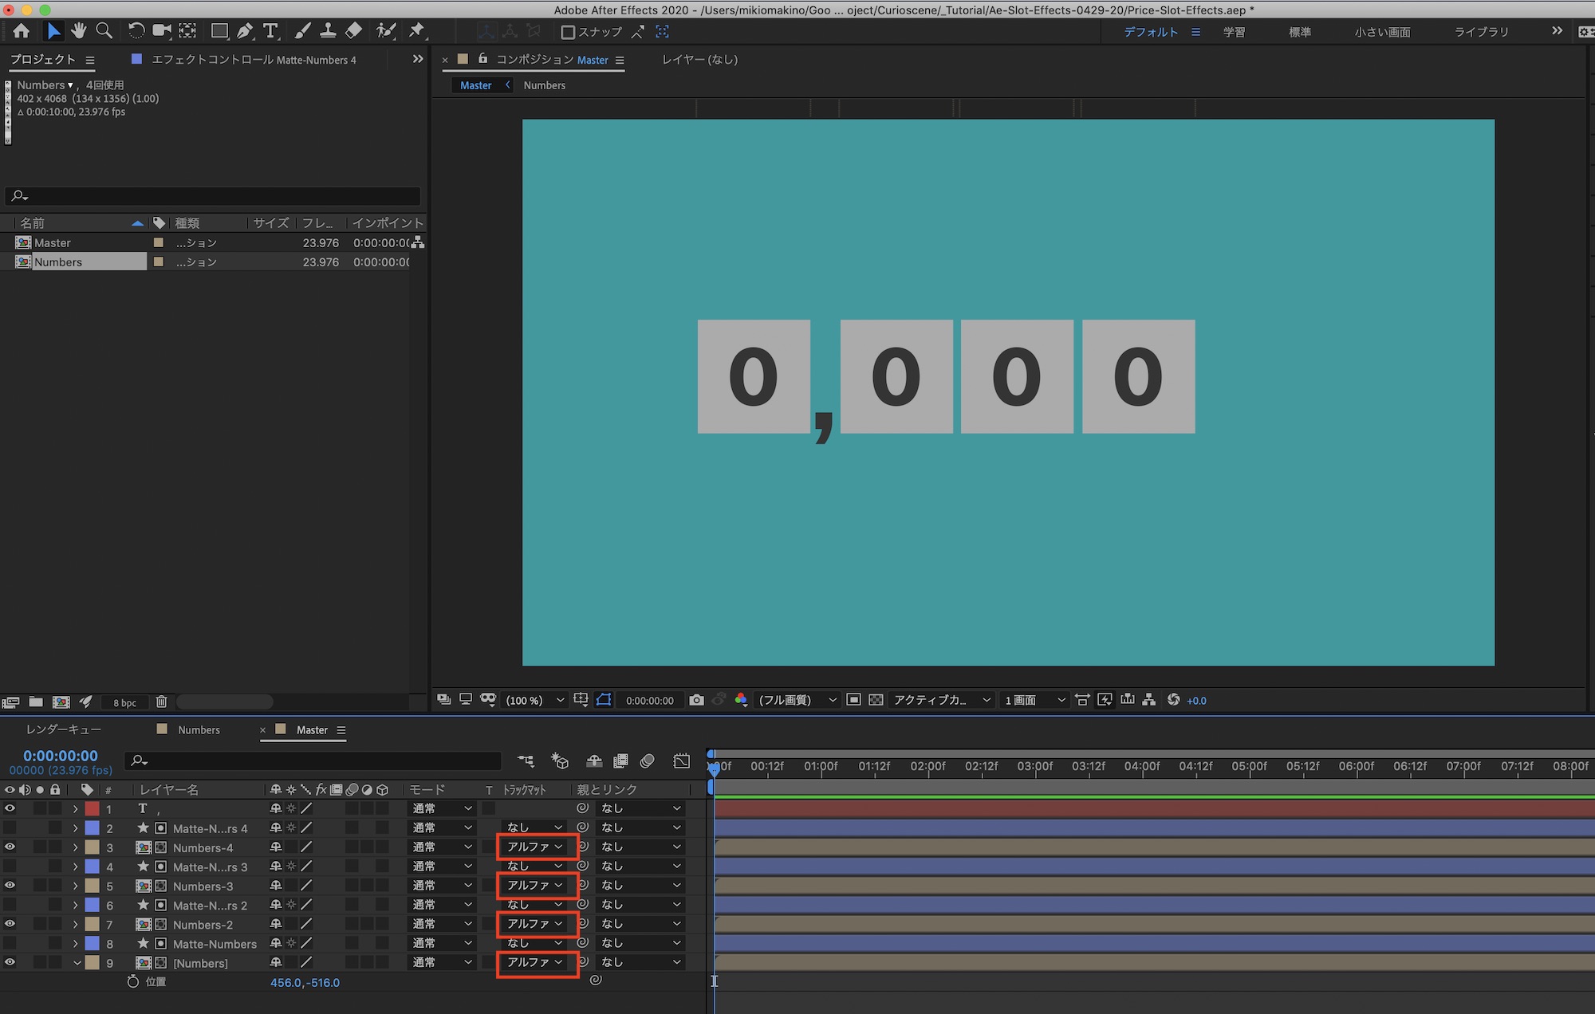Show the Matte-Numbers layer via eye column
Screen dimensions: 1595x1014
pos(10,943)
